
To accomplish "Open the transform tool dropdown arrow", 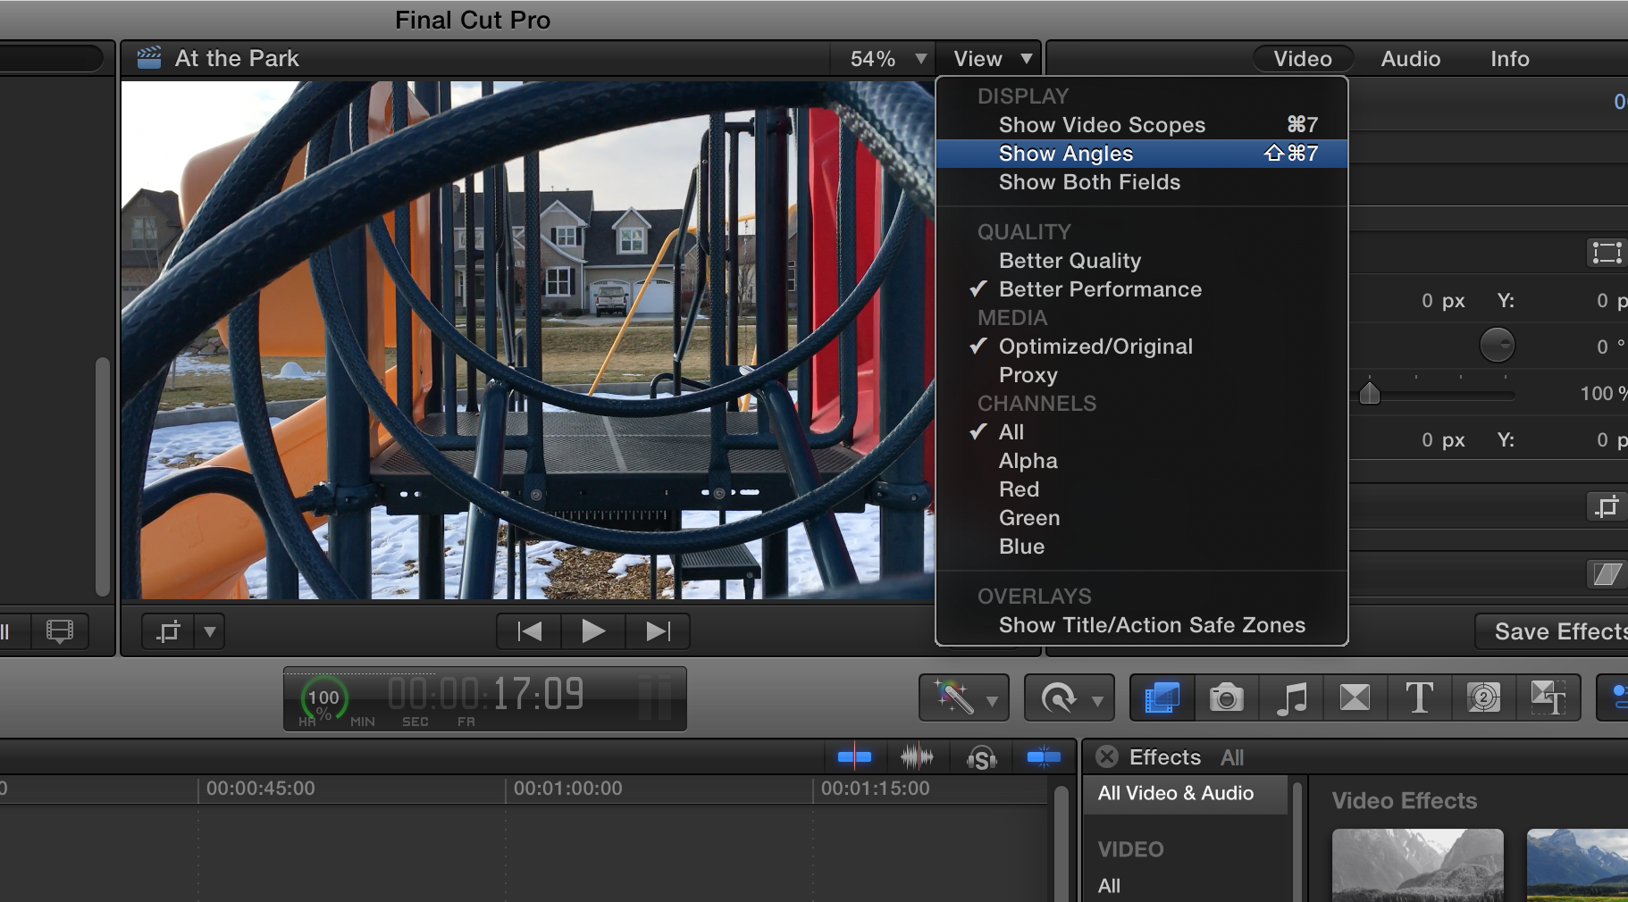I will (210, 631).
